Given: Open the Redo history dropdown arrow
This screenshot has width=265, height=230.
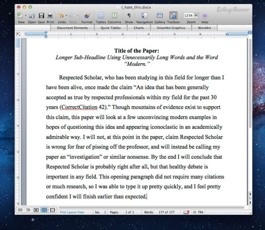Looking at the screenshot, I should [77, 16].
